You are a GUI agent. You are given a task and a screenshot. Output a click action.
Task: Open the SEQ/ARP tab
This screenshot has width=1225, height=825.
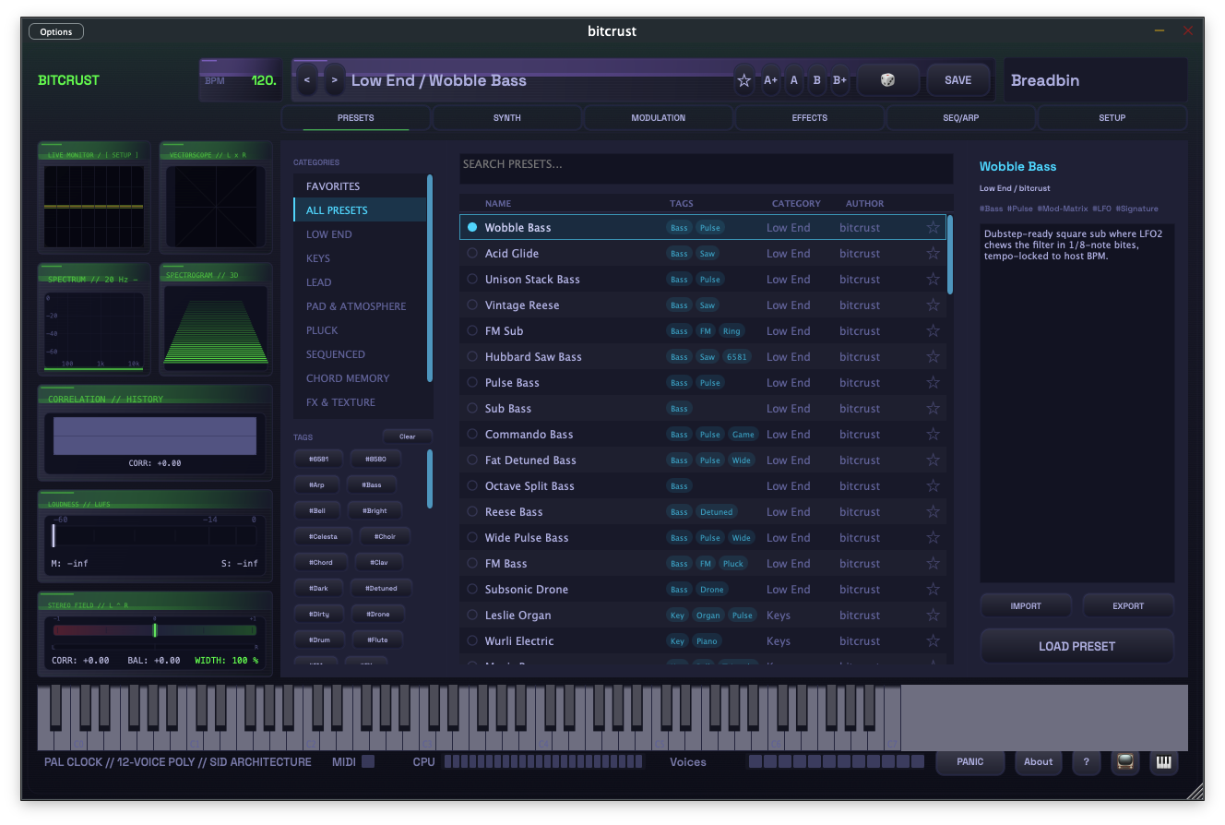pyautogui.click(x=960, y=117)
